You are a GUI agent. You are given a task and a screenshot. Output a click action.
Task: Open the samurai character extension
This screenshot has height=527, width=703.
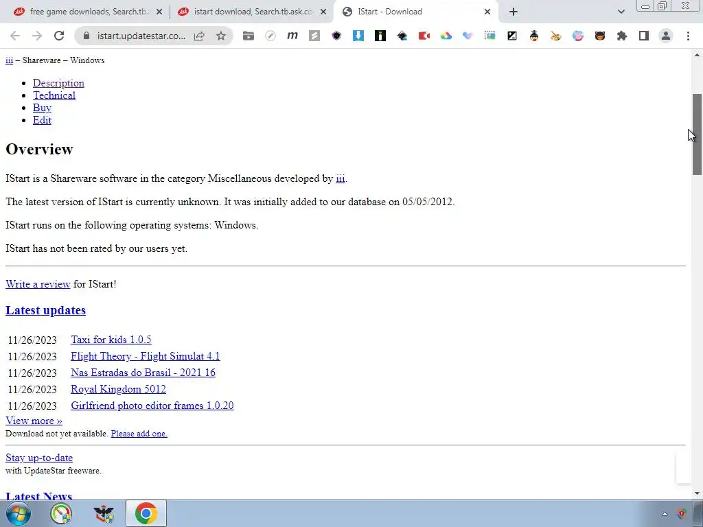(x=534, y=36)
